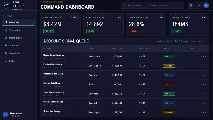
Task: Click the Rhea Ames profile avatar
Action: click(5, 114)
